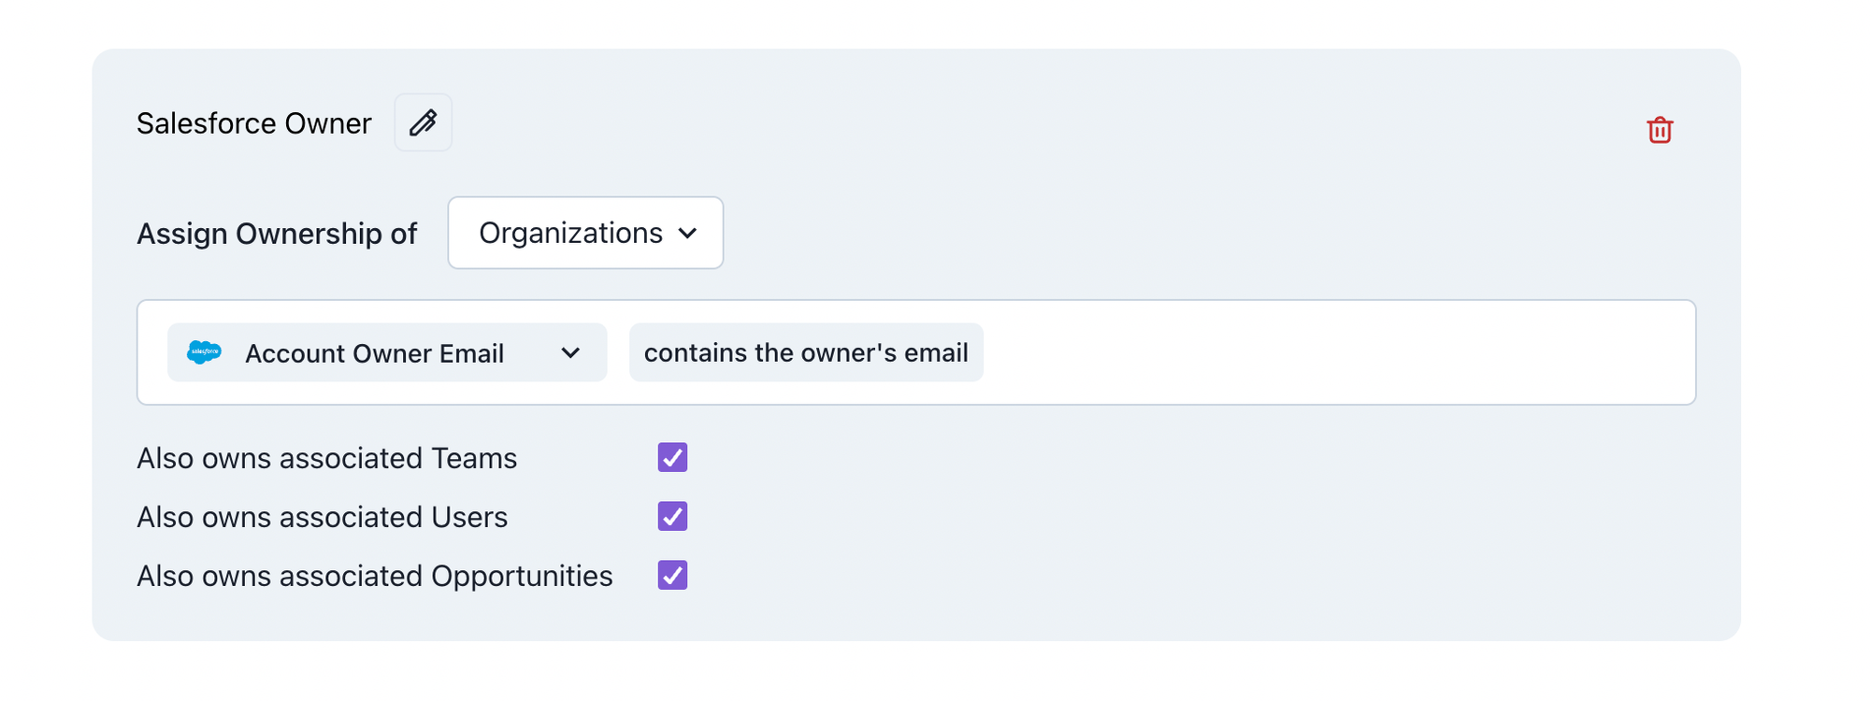The width and height of the screenshot is (1870, 701).
Task: Click the "Account Owner Email" text
Action: click(374, 353)
